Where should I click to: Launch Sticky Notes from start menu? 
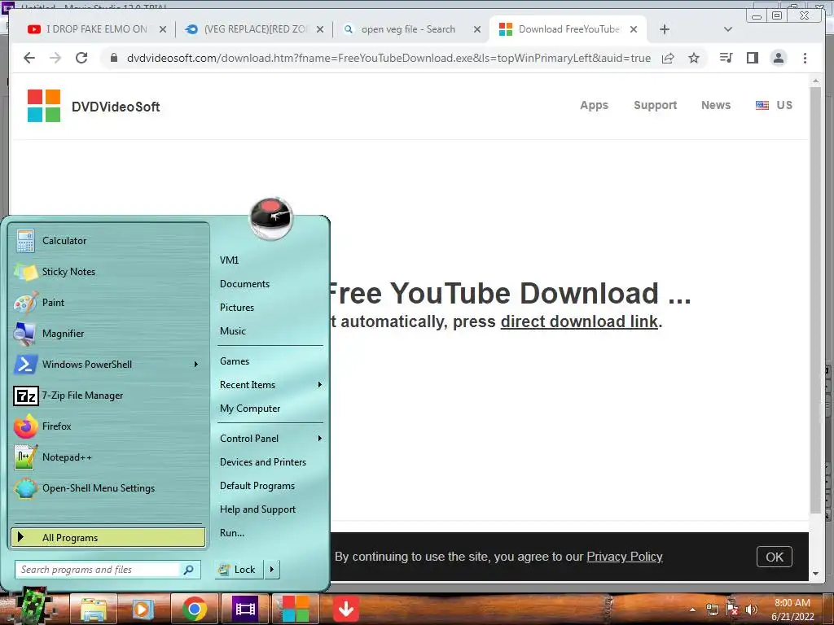pos(108,272)
